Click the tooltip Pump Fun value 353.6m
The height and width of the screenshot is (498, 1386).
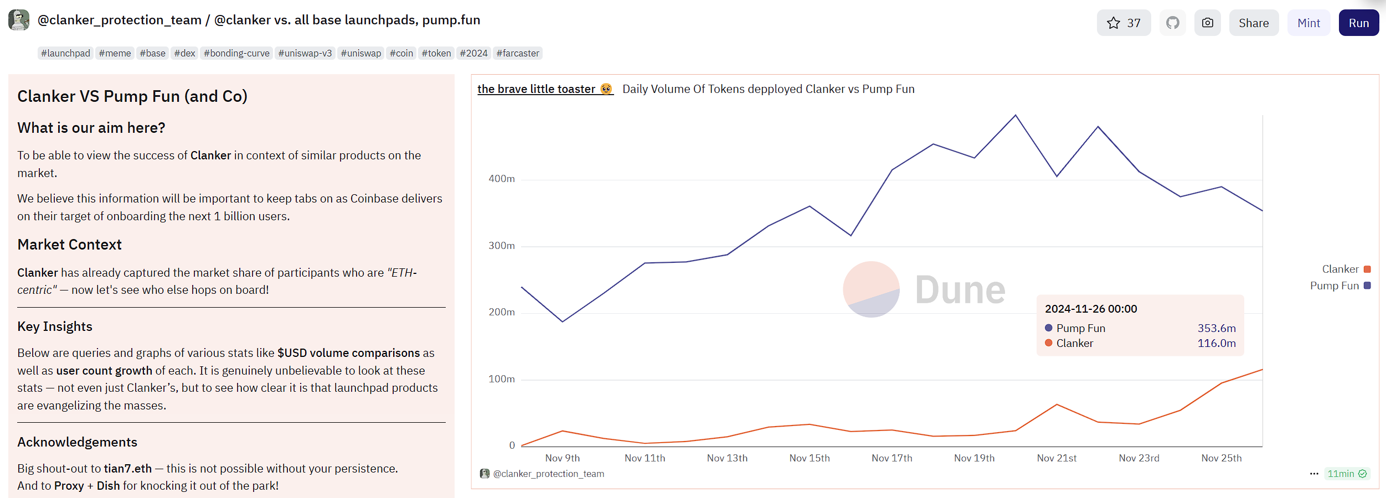point(1217,328)
